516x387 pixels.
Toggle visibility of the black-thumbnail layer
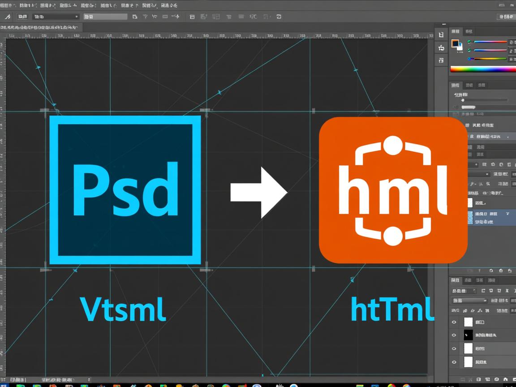click(454, 335)
